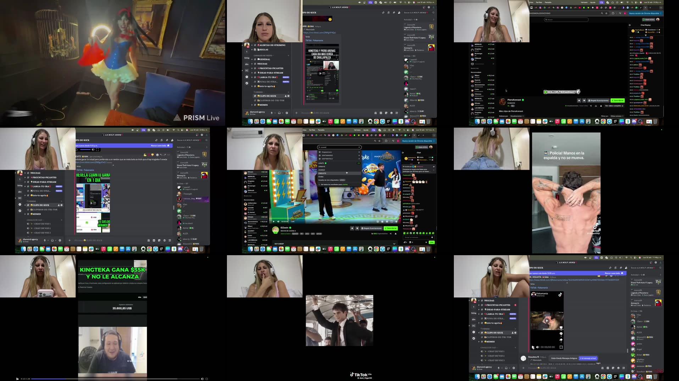Expand the thread arrow beside MEMES in the Fekamania frame
This screenshot has width=679, height=381.
click(x=479, y=342)
